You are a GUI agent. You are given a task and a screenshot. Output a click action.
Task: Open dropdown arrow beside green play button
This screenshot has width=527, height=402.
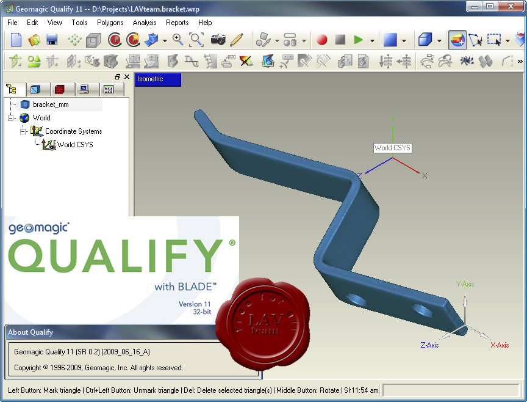pos(372,40)
